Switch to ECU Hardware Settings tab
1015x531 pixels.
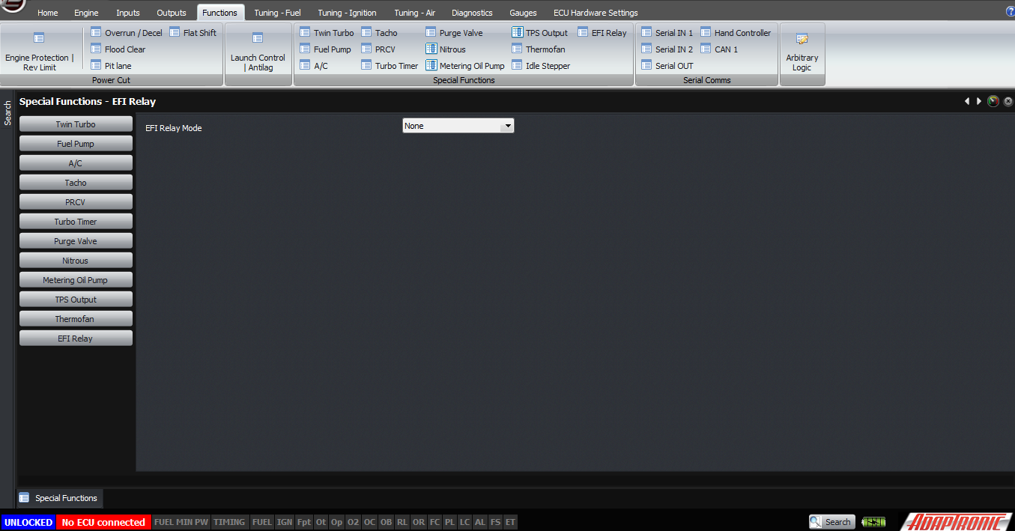point(596,13)
